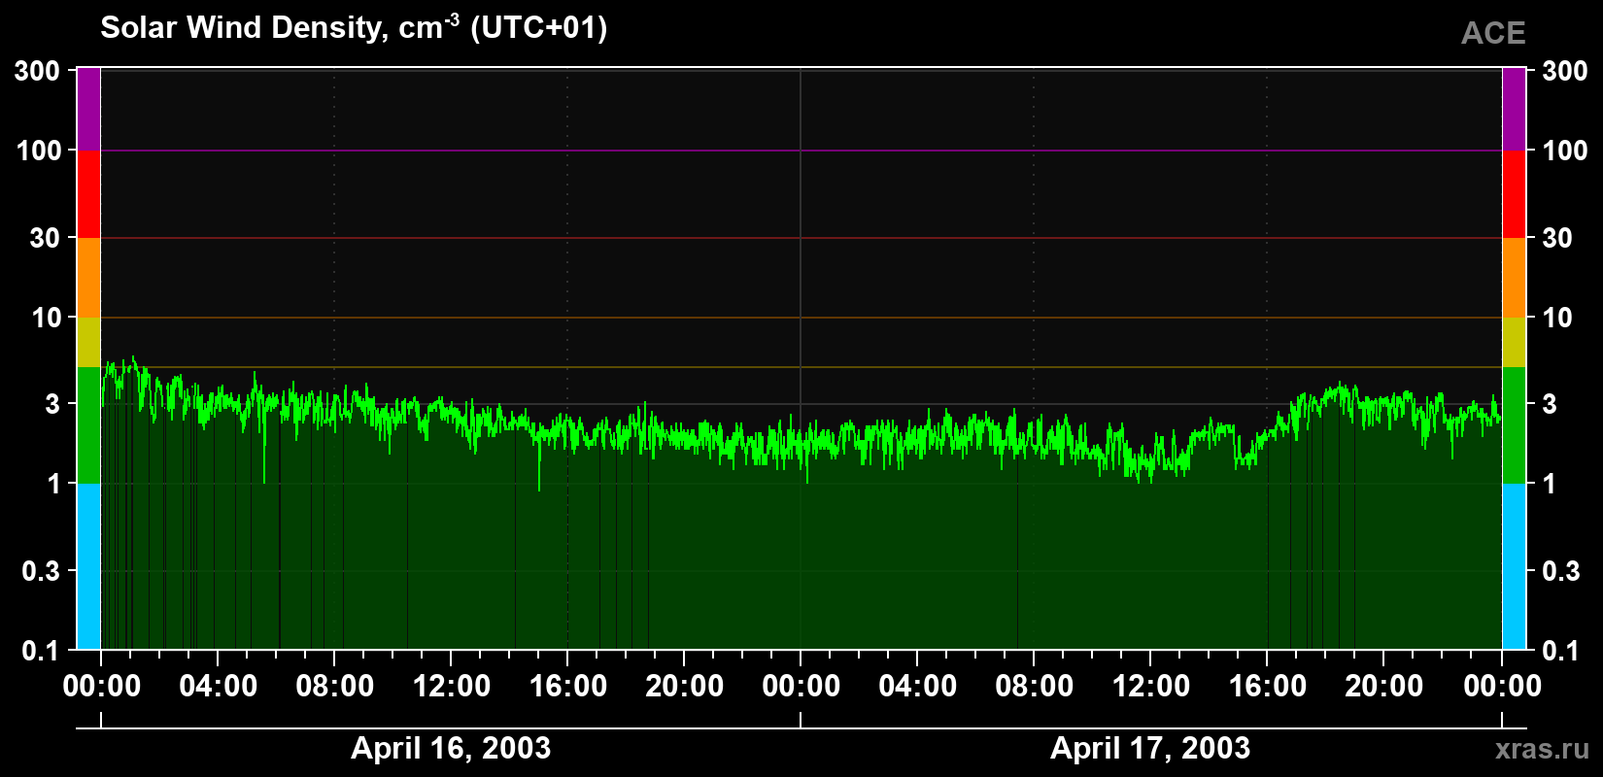Click the '0.1' label on right axis
This screenshot has height=777, width=1603.
1561,651
